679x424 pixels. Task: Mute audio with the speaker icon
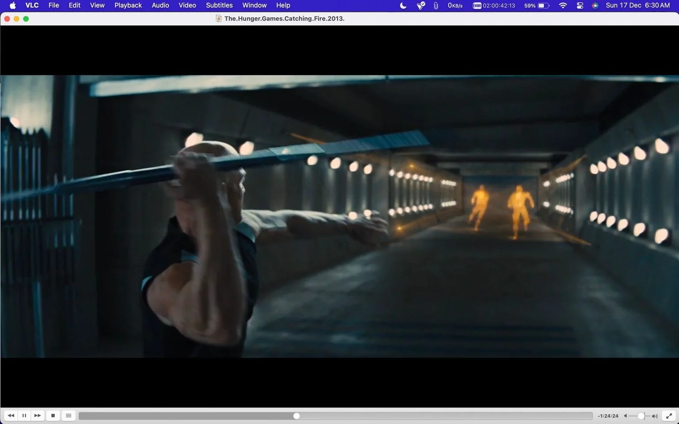point(626,416)
